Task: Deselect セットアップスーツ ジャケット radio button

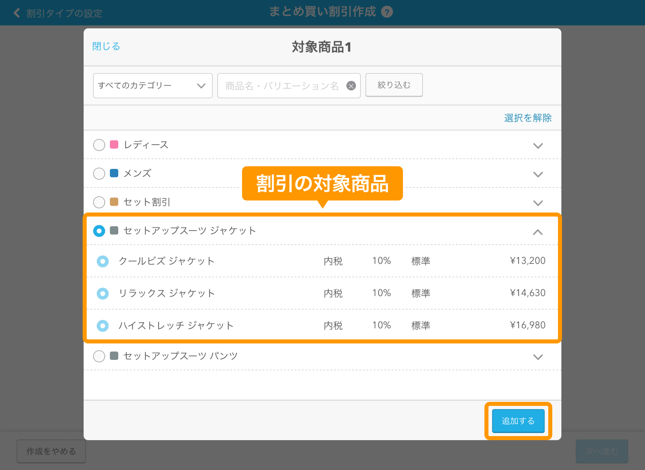Action: click(x=99, y=231)
